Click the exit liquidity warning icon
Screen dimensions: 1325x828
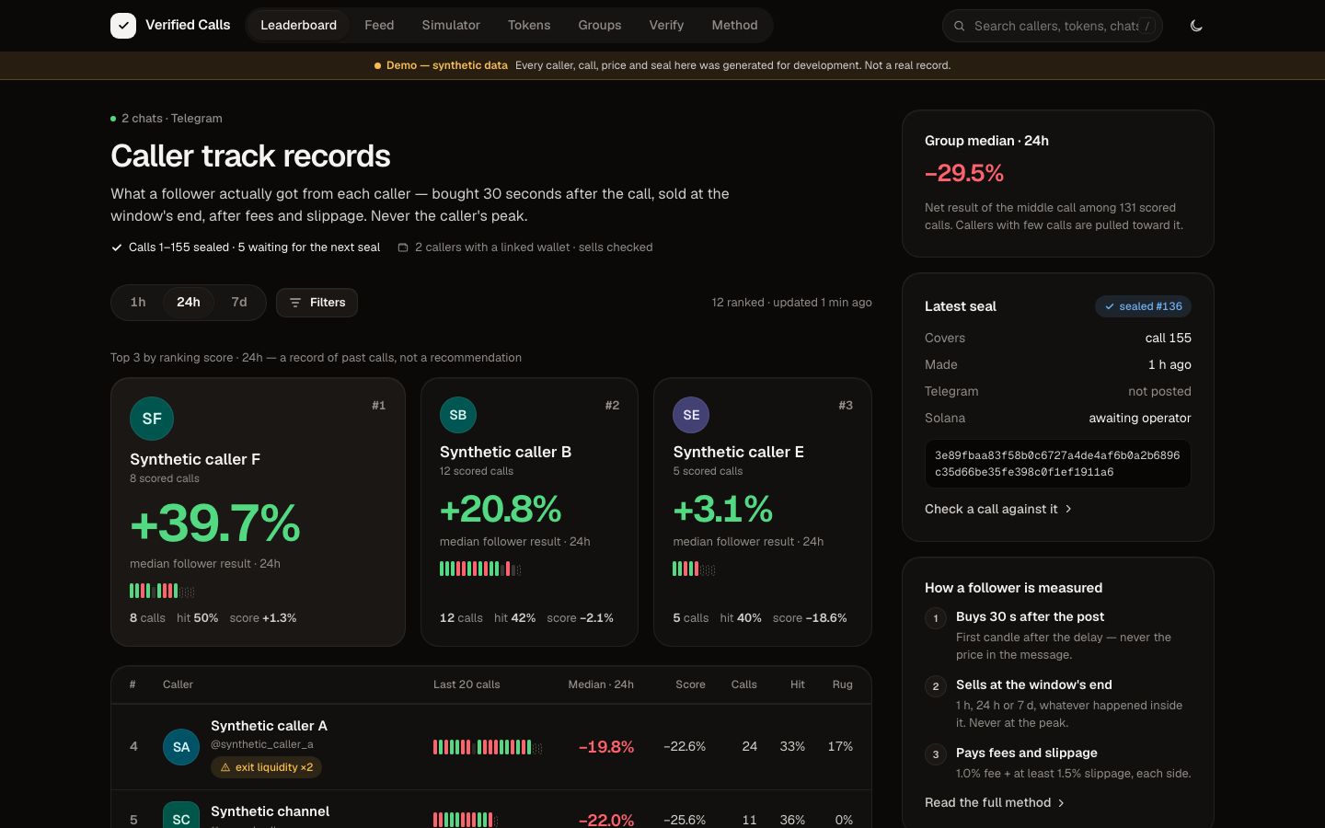coord(225,767)
